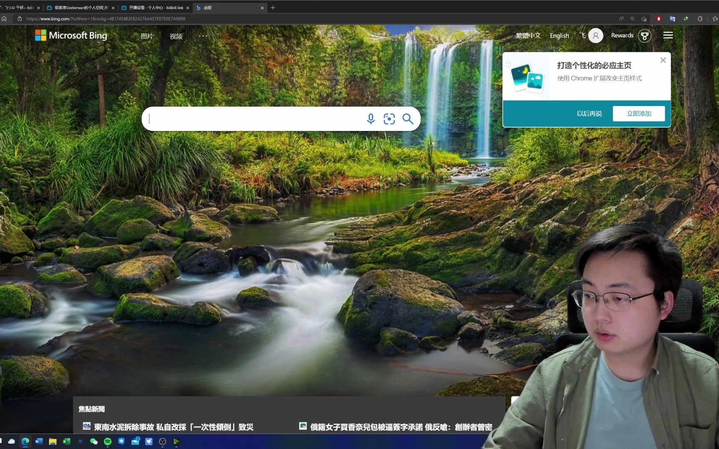Add this page to favorites

pos(644,19)
